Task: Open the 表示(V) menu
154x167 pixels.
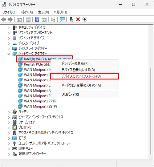Action: (43, 12)
